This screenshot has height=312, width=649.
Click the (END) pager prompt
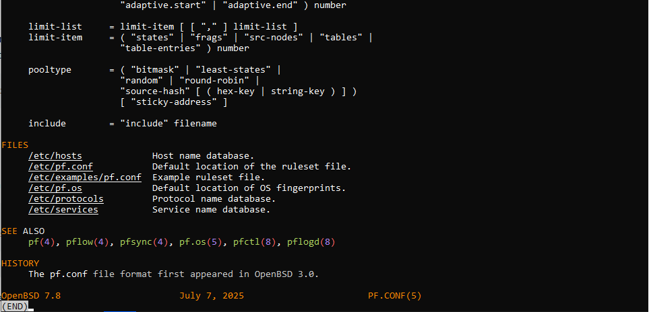pos(15,307)
